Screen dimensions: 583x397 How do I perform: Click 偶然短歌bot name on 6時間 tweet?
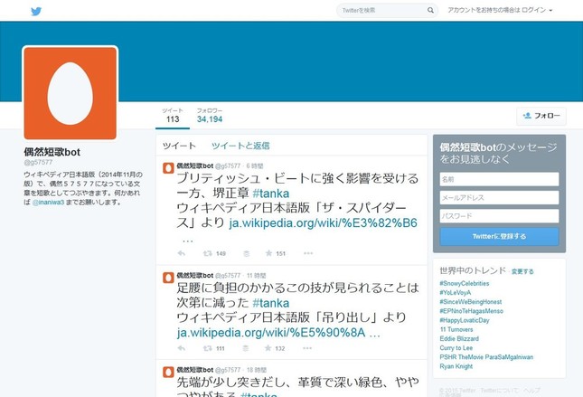[195, 165]
